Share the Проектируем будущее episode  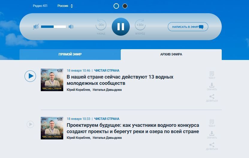tap(212, 146)
